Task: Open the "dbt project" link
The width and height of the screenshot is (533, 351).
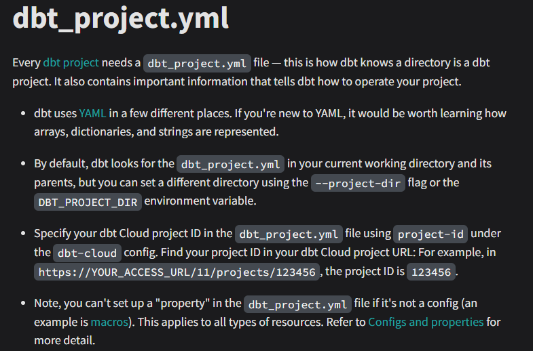Action: [71, 63]
